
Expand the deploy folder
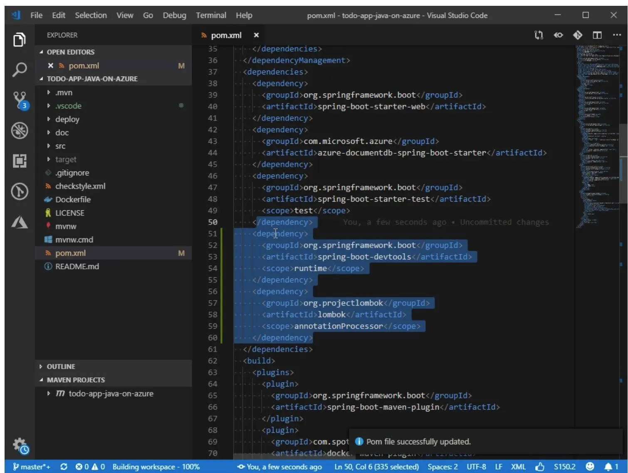[67, 119]
